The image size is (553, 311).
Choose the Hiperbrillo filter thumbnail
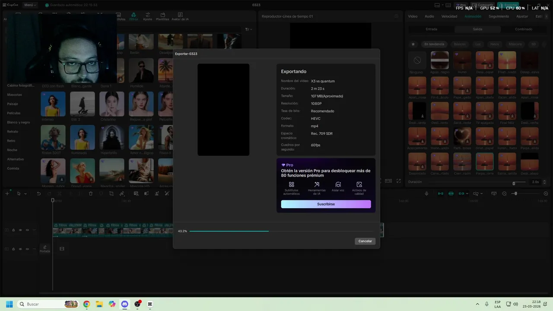111,137
